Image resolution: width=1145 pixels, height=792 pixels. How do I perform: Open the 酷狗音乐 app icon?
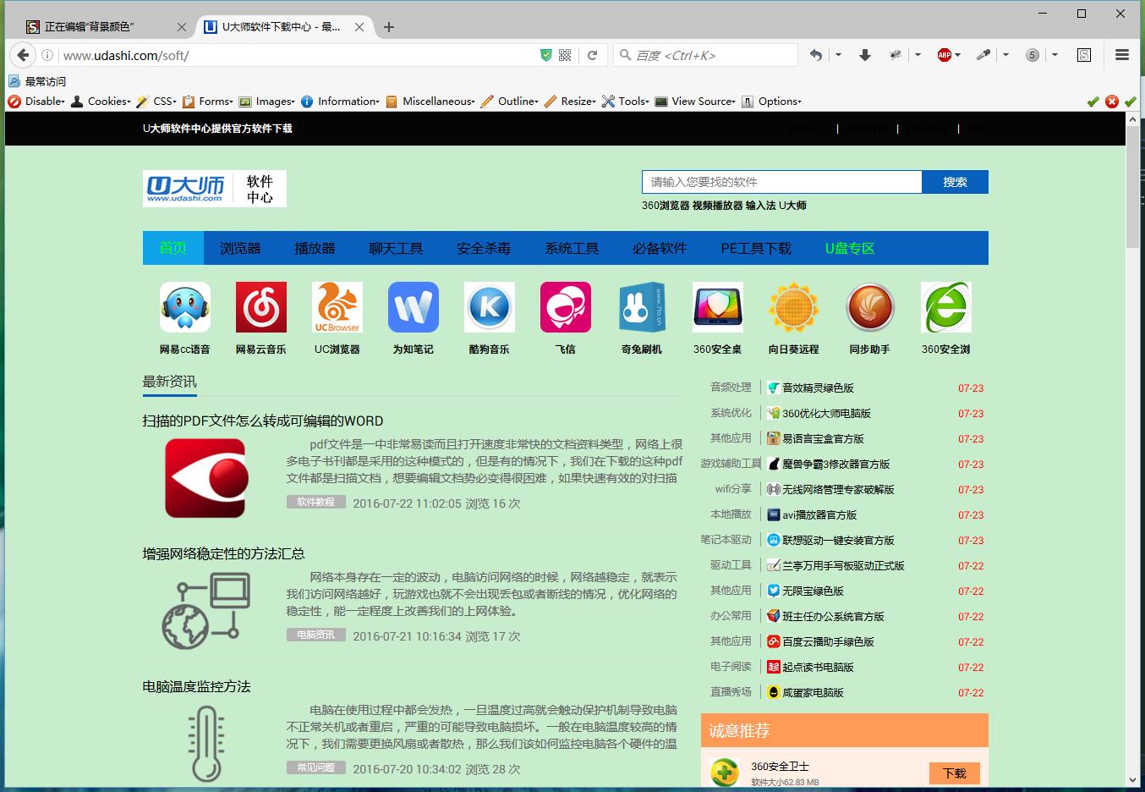(489, 307)
